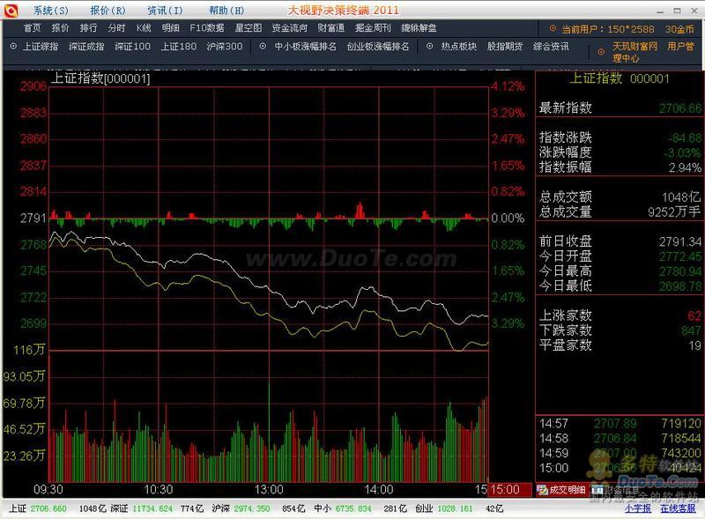Click 中小 6735.834 in status bar
The height and width of the screenshot is (519, 705).
click(x=343, y=508)
